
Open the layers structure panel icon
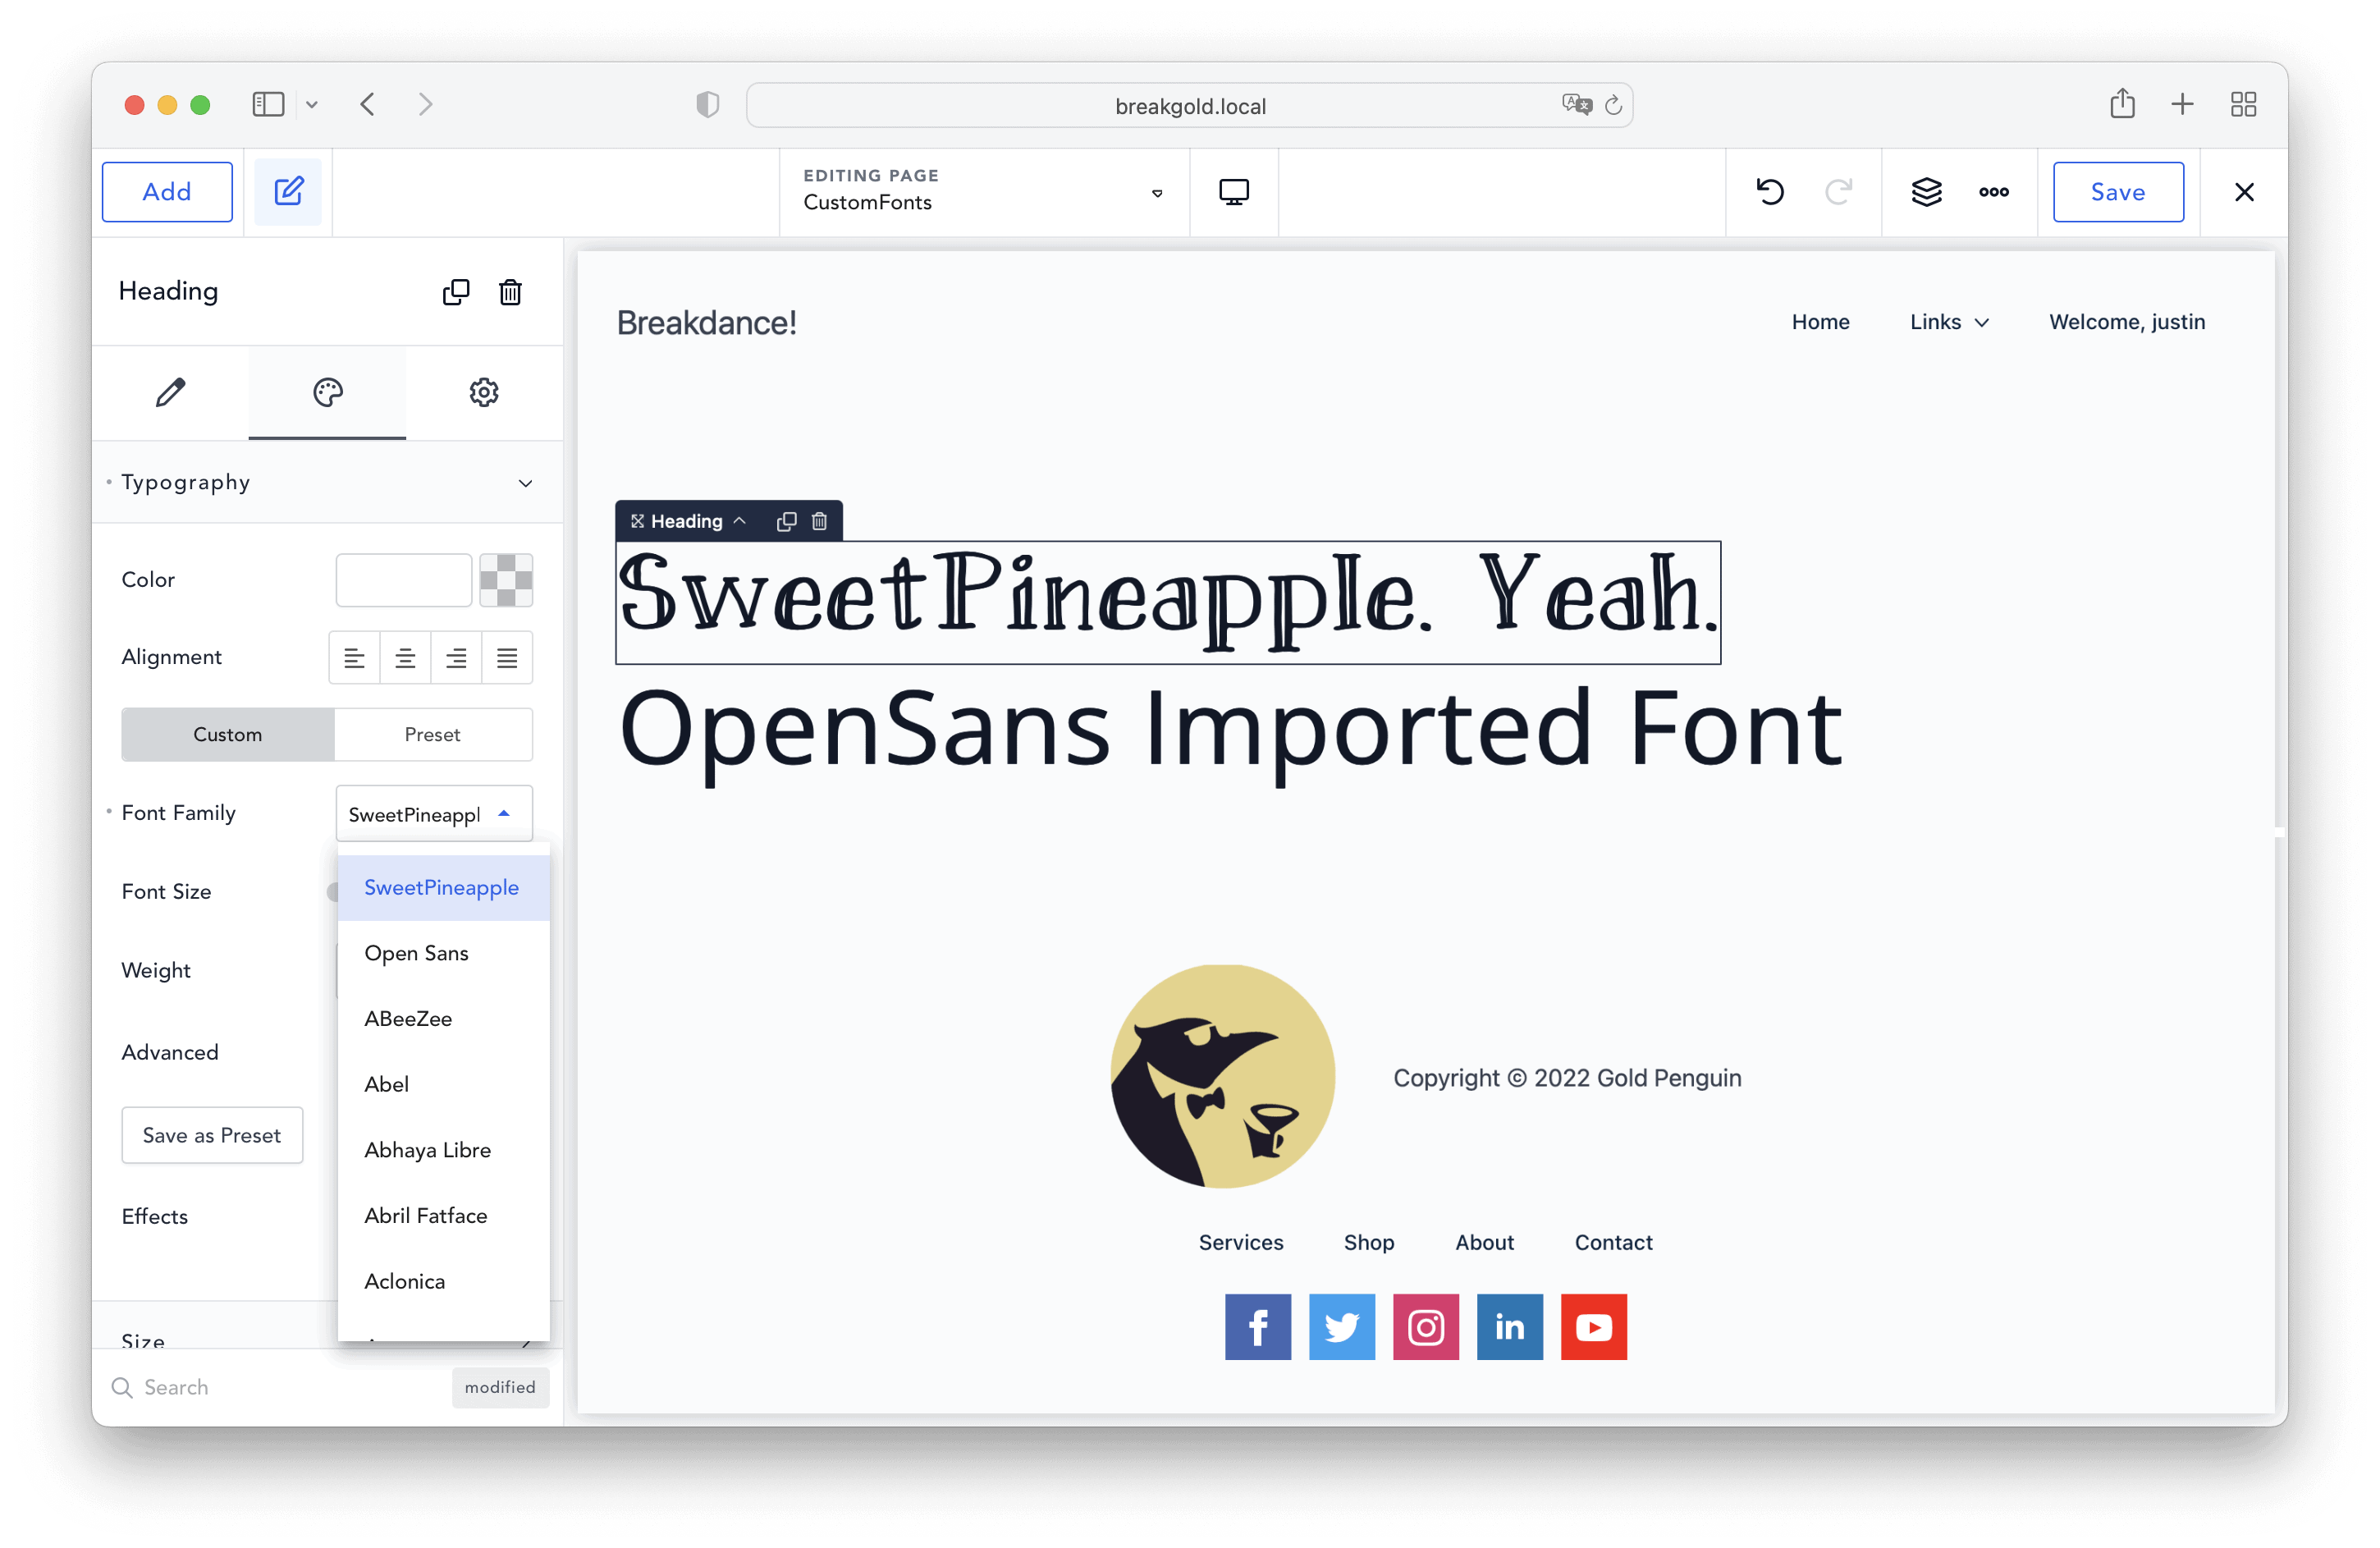coord(1926,191)
